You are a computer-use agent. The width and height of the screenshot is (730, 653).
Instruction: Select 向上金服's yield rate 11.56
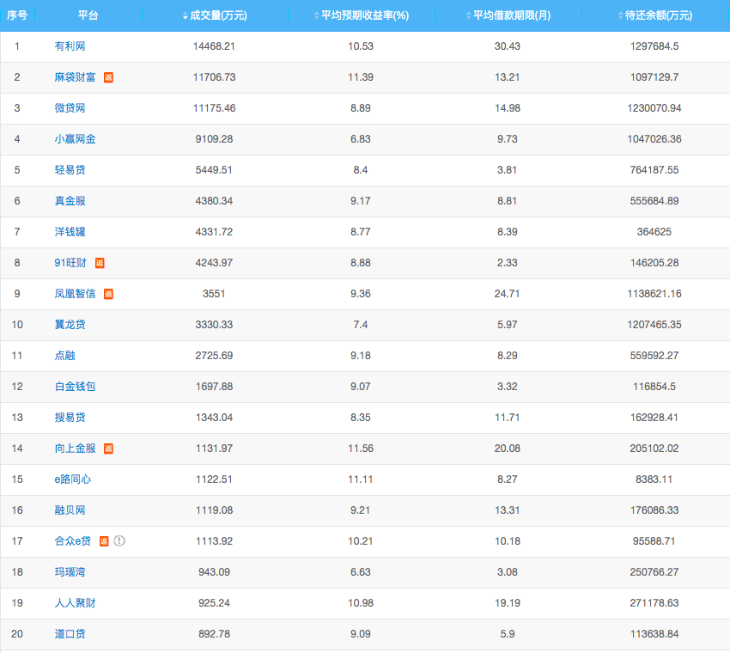pos(361,448)
